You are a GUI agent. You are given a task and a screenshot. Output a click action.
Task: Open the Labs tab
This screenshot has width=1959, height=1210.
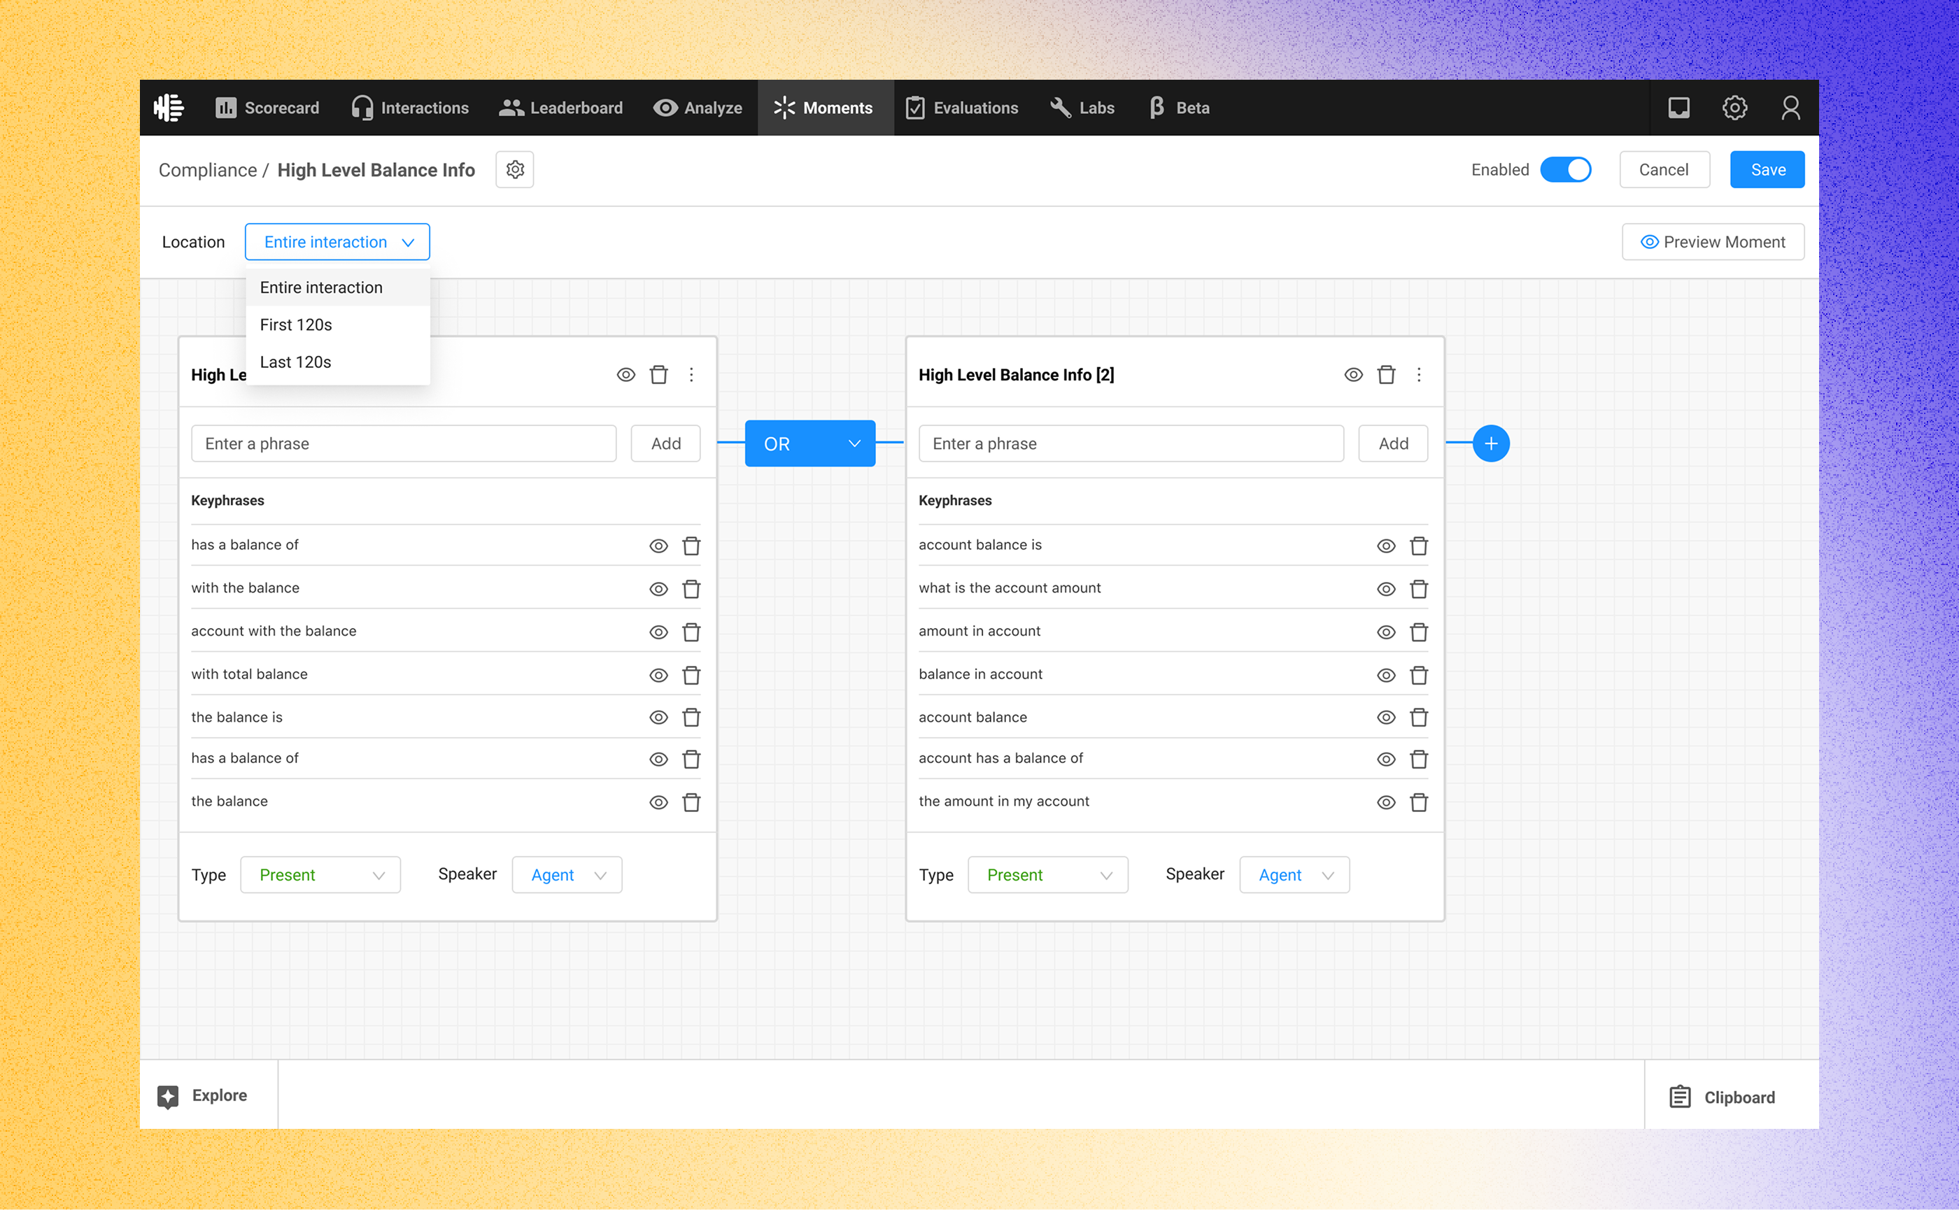click(1082, 107)
